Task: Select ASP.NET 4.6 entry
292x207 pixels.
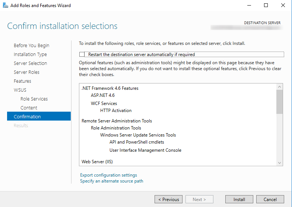Action: (x=103, y=95)
